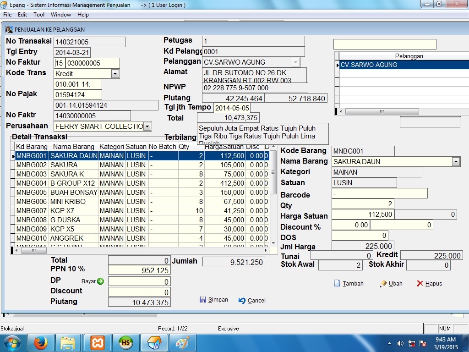The width and height of the screenshot is (469, 352).
Task: Open the Tool menu
Action: point(39,15)
